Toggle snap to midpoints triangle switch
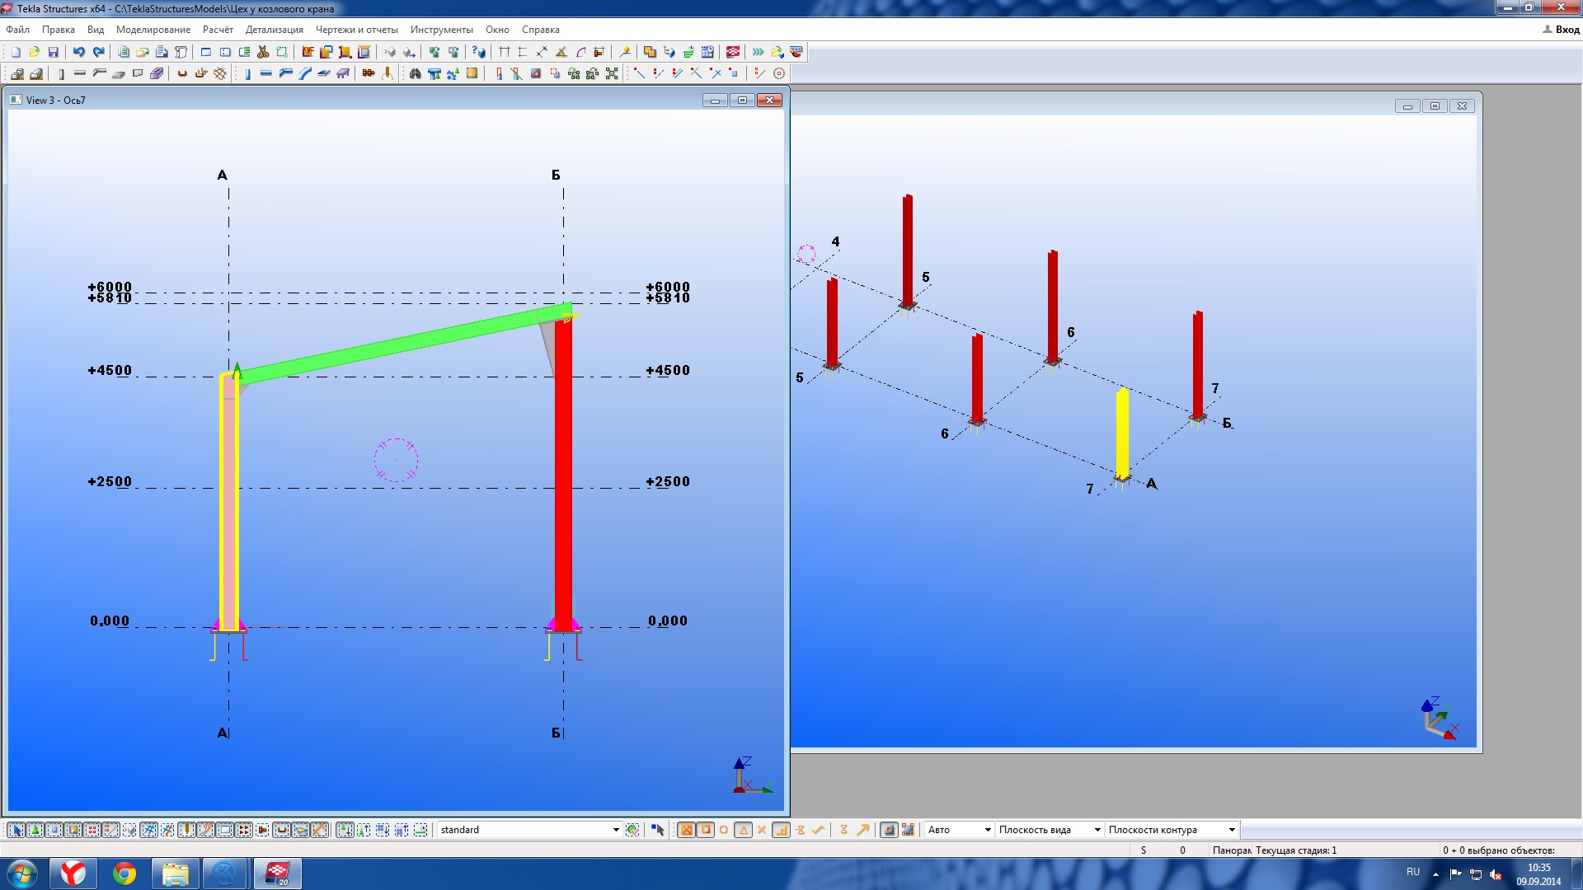This screenshot has width=1583, height=890. (x=743, y=830)
